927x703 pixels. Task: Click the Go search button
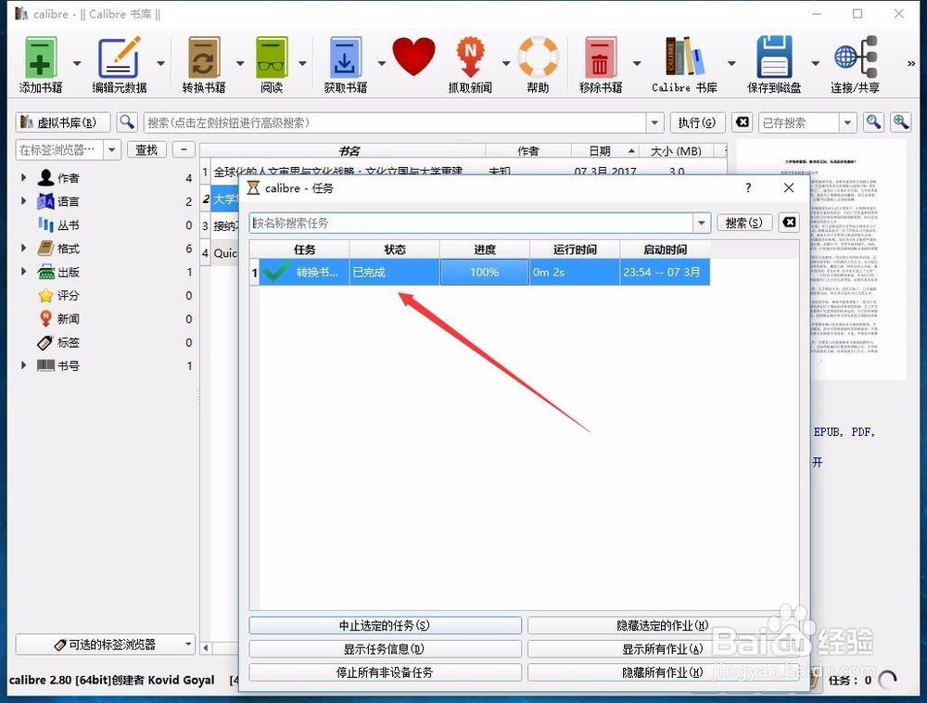coord(697,122)
